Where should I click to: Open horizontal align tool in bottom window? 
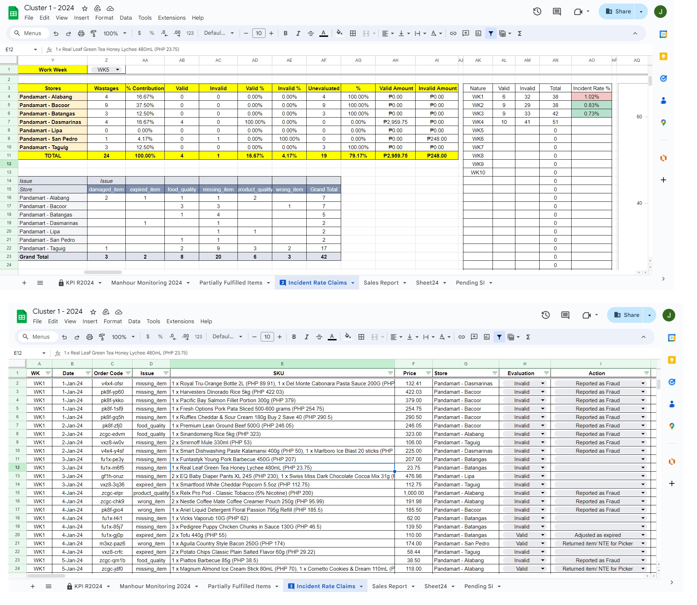coord(396,337)
